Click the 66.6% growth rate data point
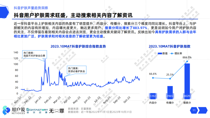210x118 pixels. coord(153,78)
